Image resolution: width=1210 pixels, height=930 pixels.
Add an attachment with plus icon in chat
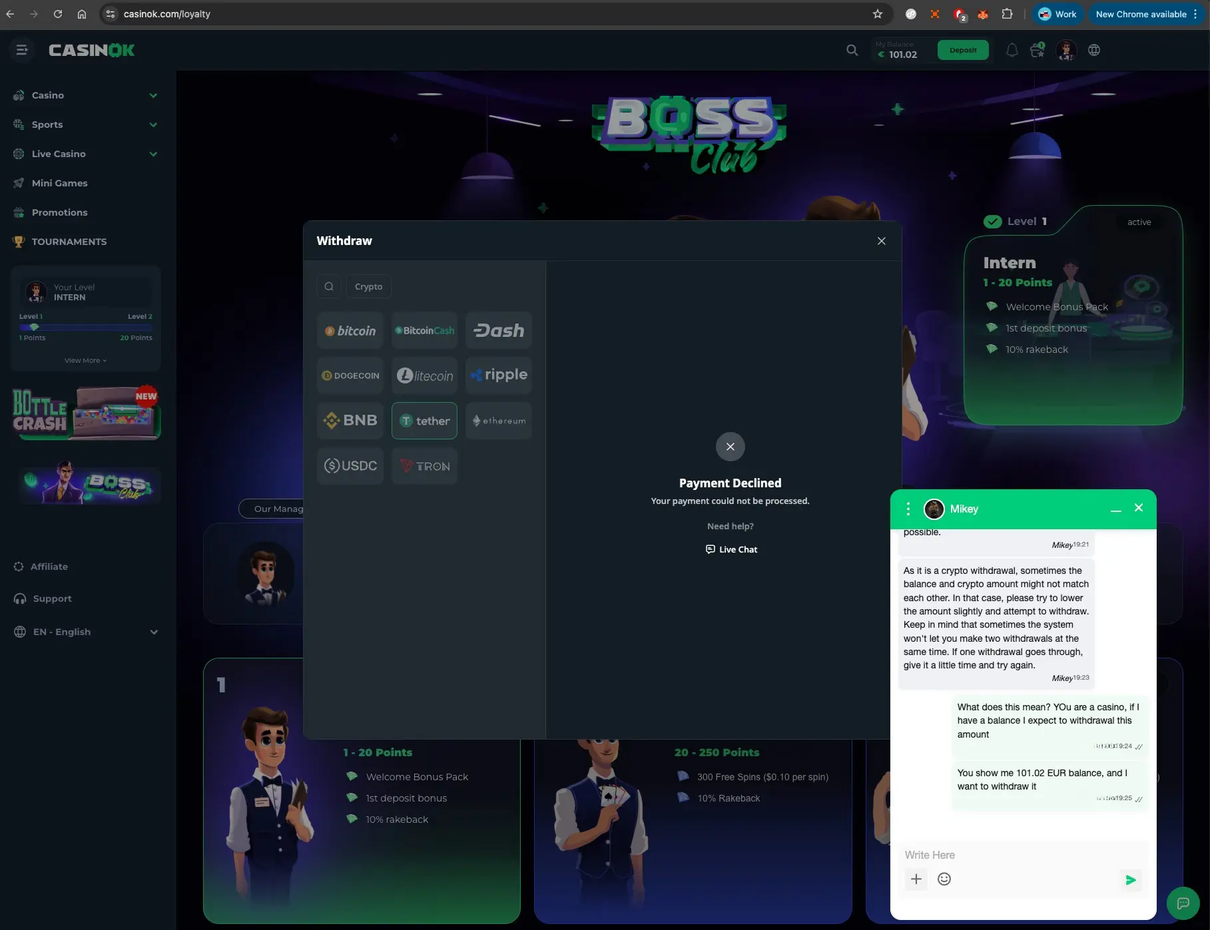click(x=916, y=879)
